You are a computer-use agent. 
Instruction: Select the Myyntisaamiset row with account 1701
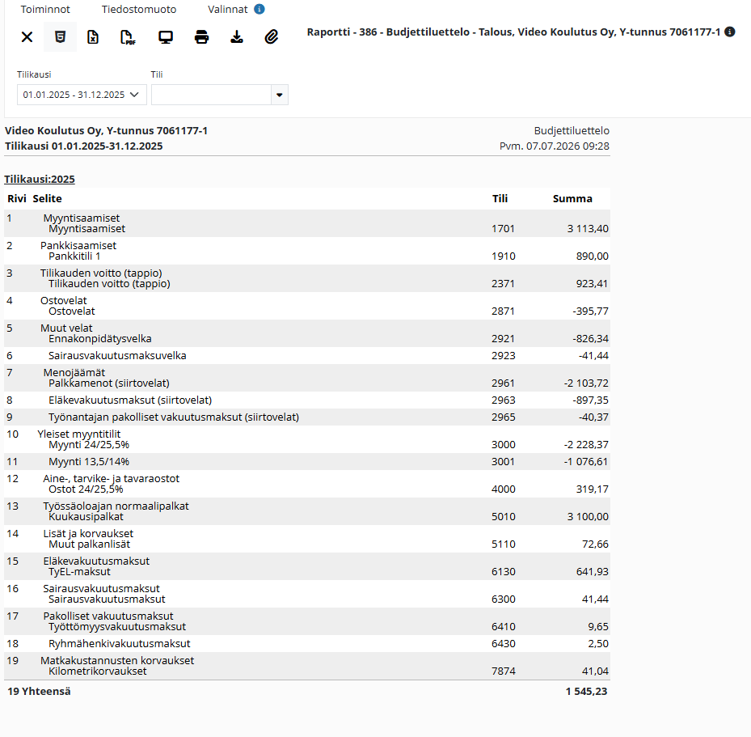coord(307,223)
